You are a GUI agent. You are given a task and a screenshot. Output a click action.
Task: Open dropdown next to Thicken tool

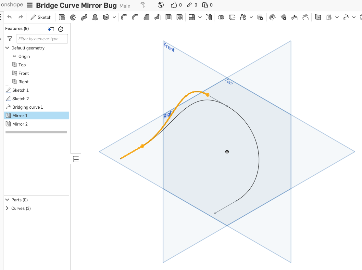pyautogui.click(x=114, y=17)
